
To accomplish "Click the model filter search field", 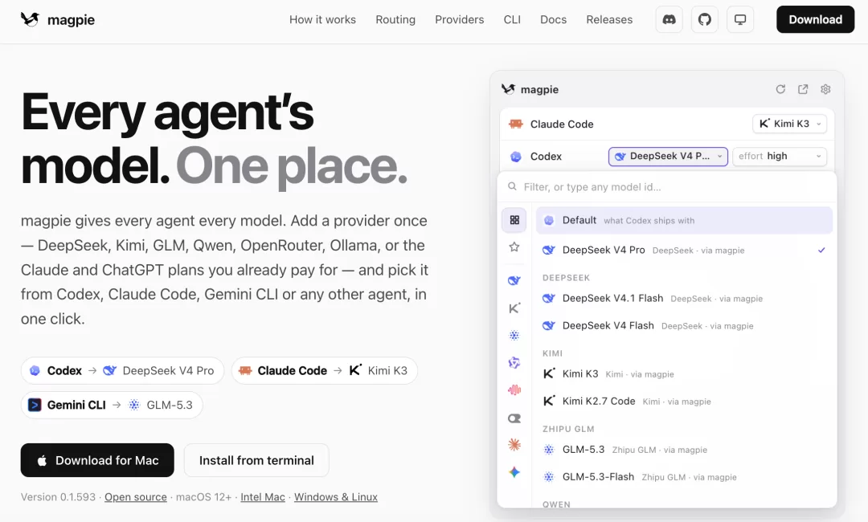I will click(667, 187).
